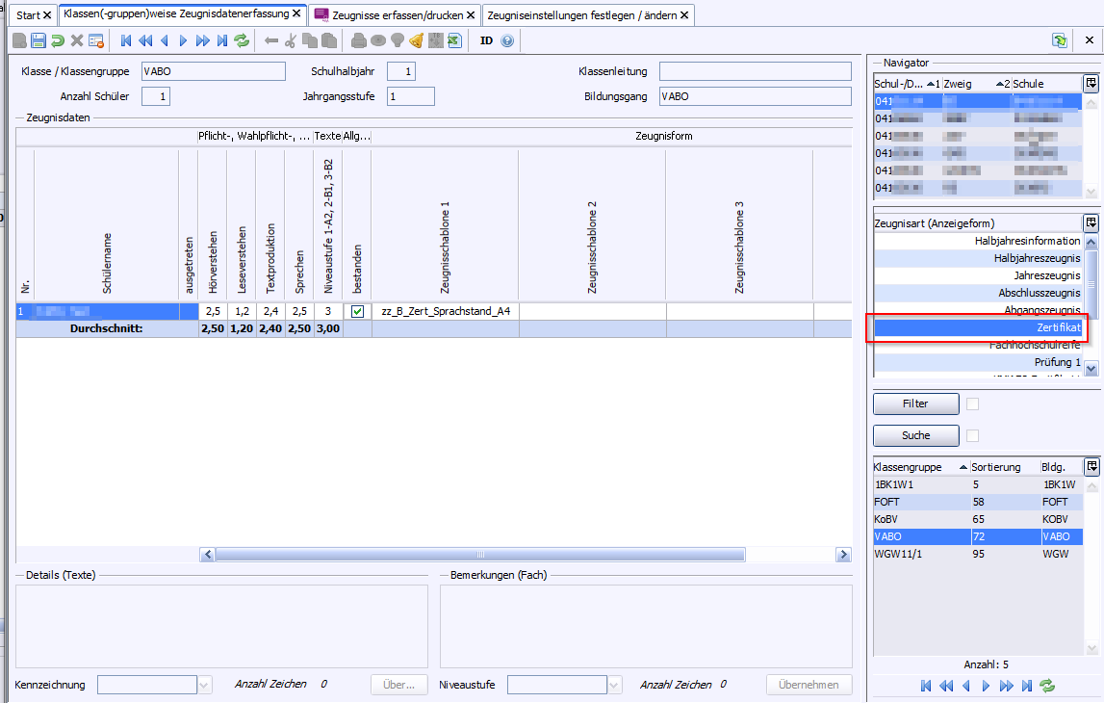Screen dimensions: 1104x703
Task: Open the Kennzeichnung dropdown
Action: tap(204, 685)
